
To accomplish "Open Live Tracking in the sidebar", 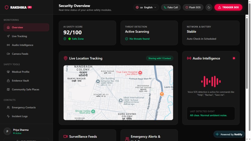I will click(x=26, y=36).
